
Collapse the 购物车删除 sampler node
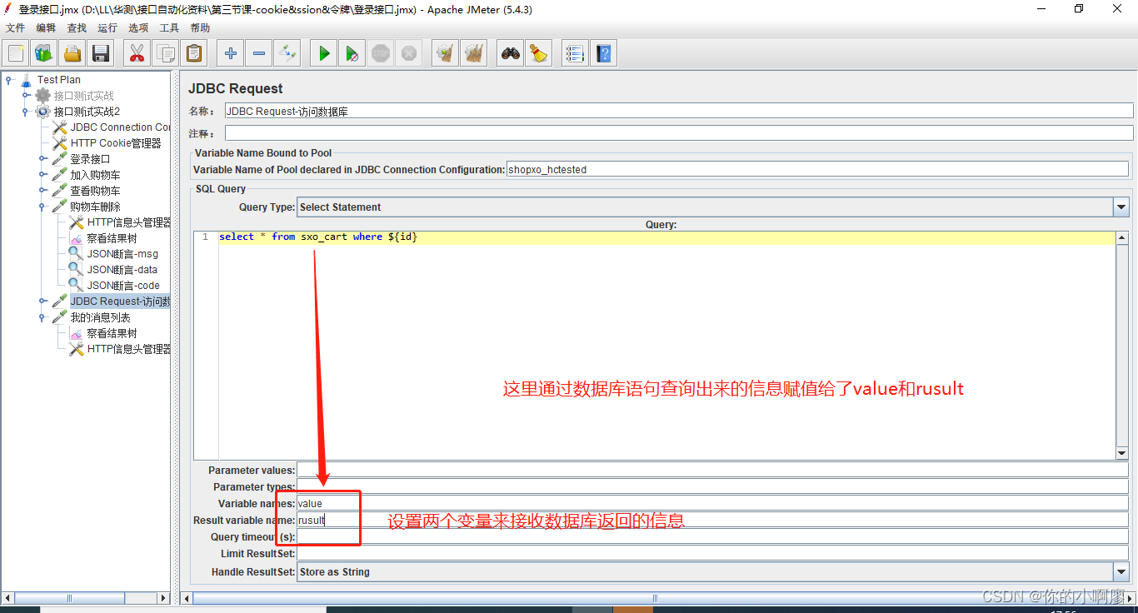click(42, 207)
